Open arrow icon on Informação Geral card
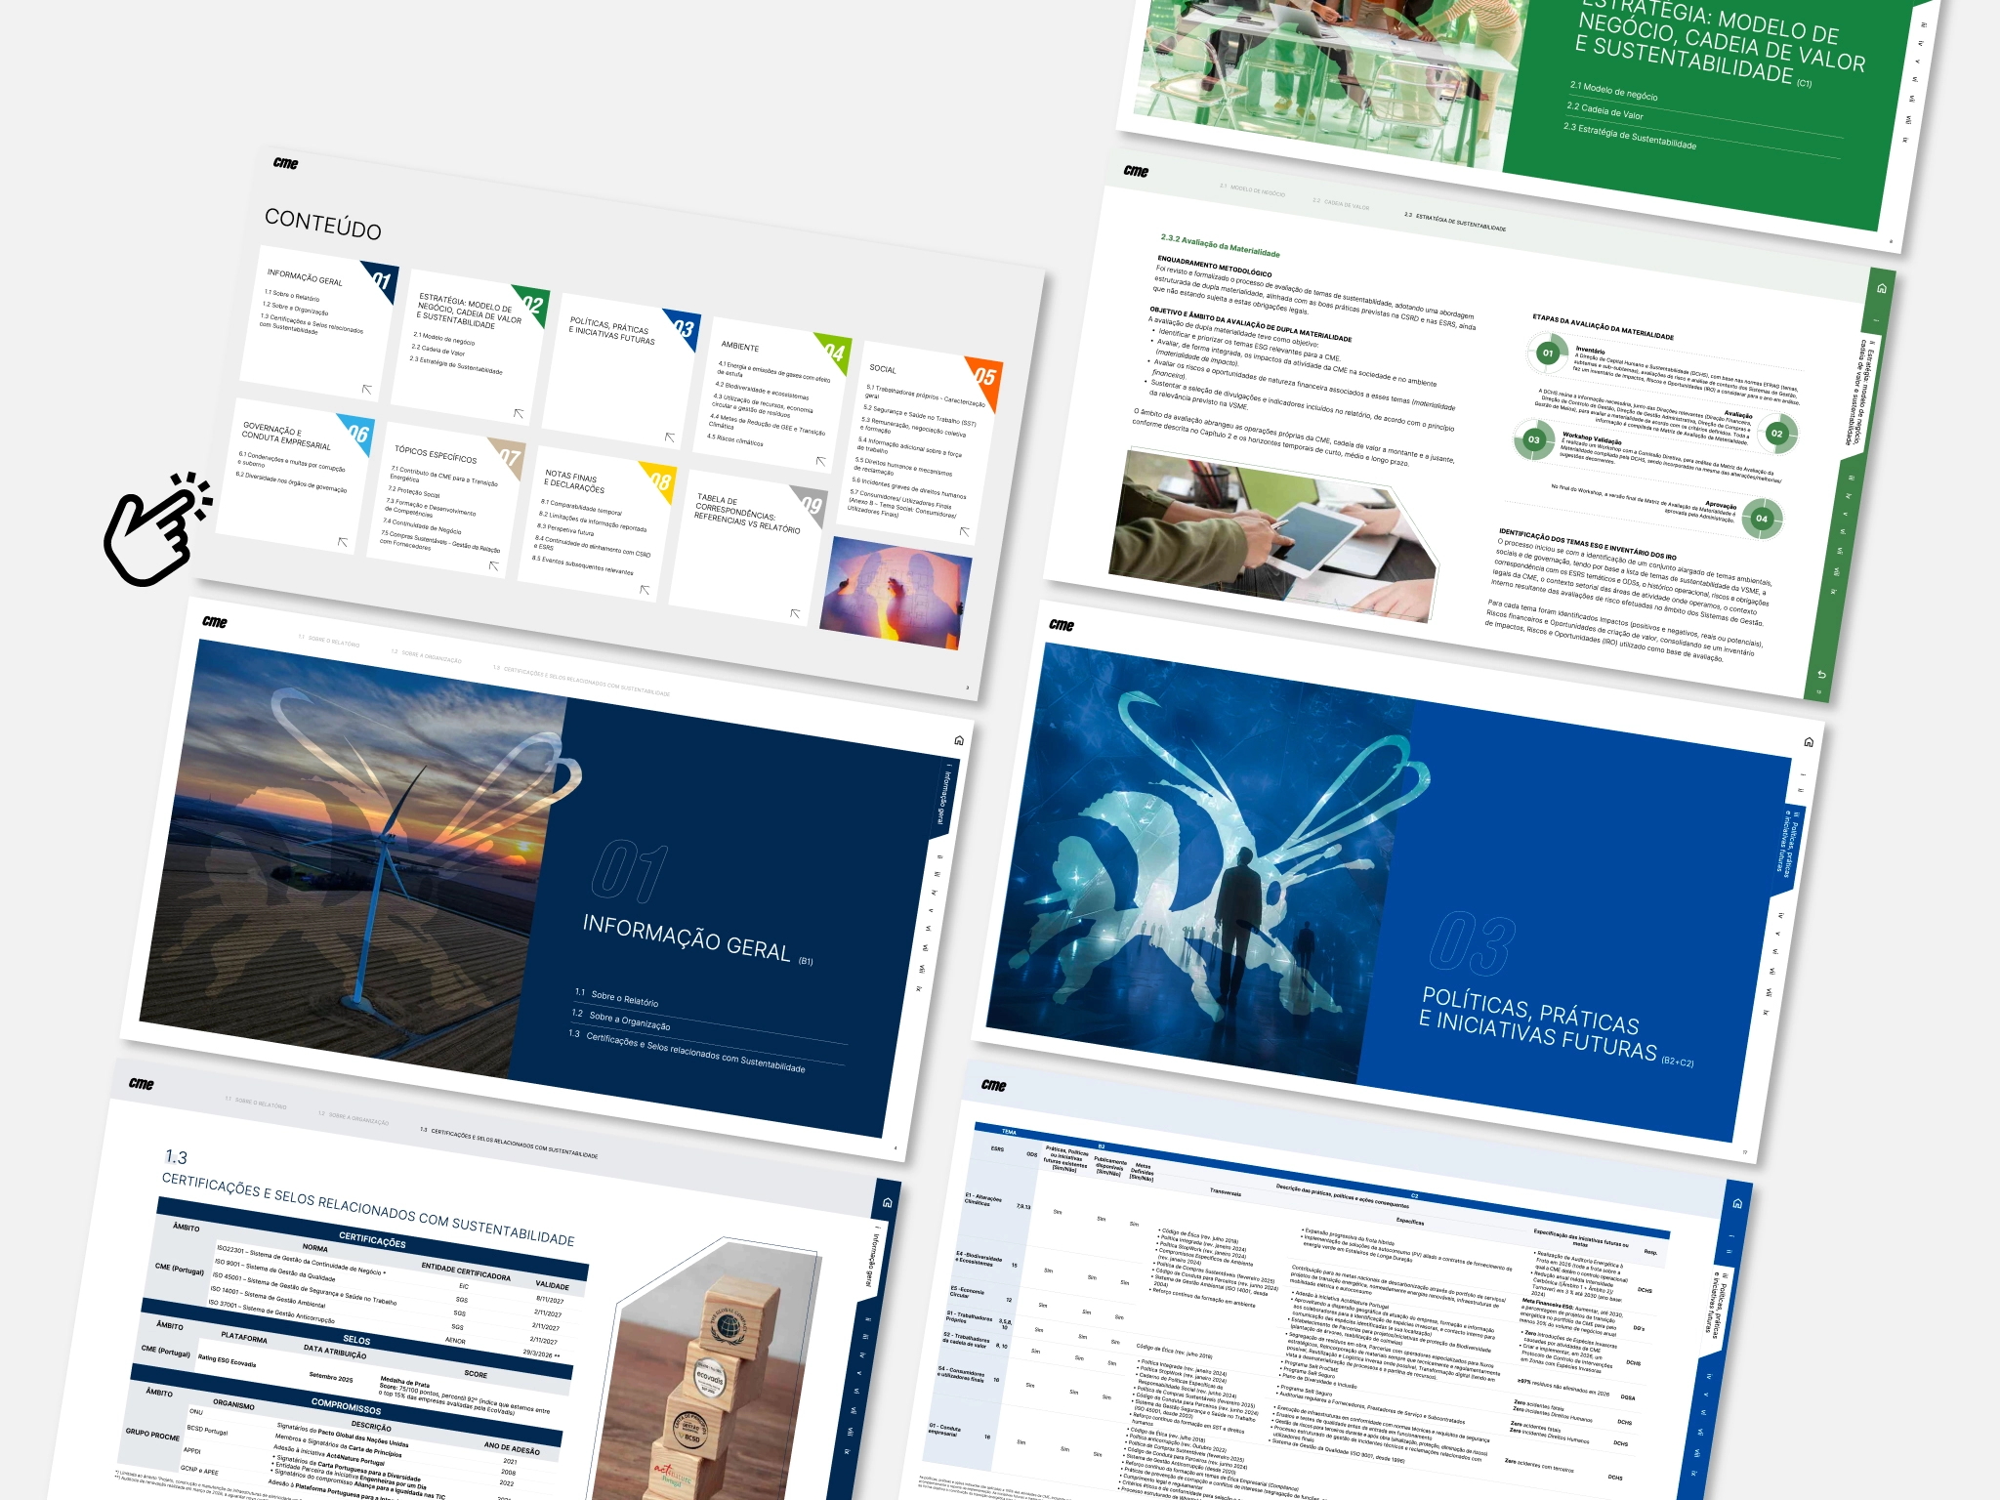2000x1500 pixels. [x=367, y=389]
